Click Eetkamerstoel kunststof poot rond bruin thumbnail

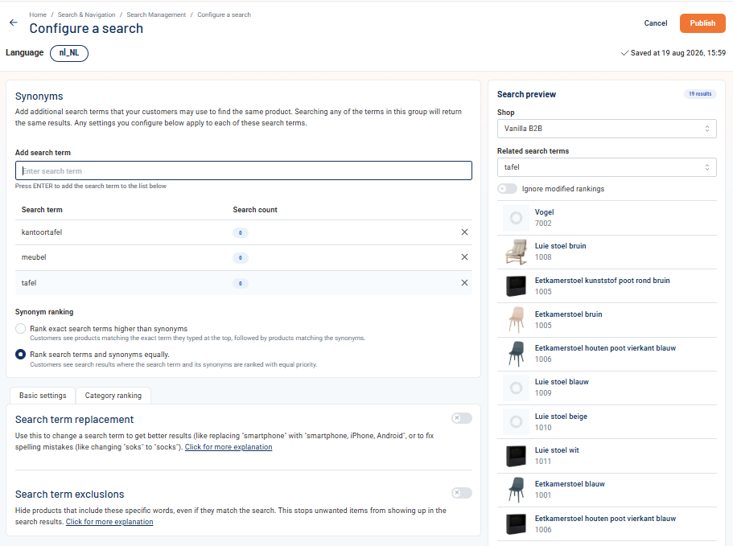(x=516, y=285)
